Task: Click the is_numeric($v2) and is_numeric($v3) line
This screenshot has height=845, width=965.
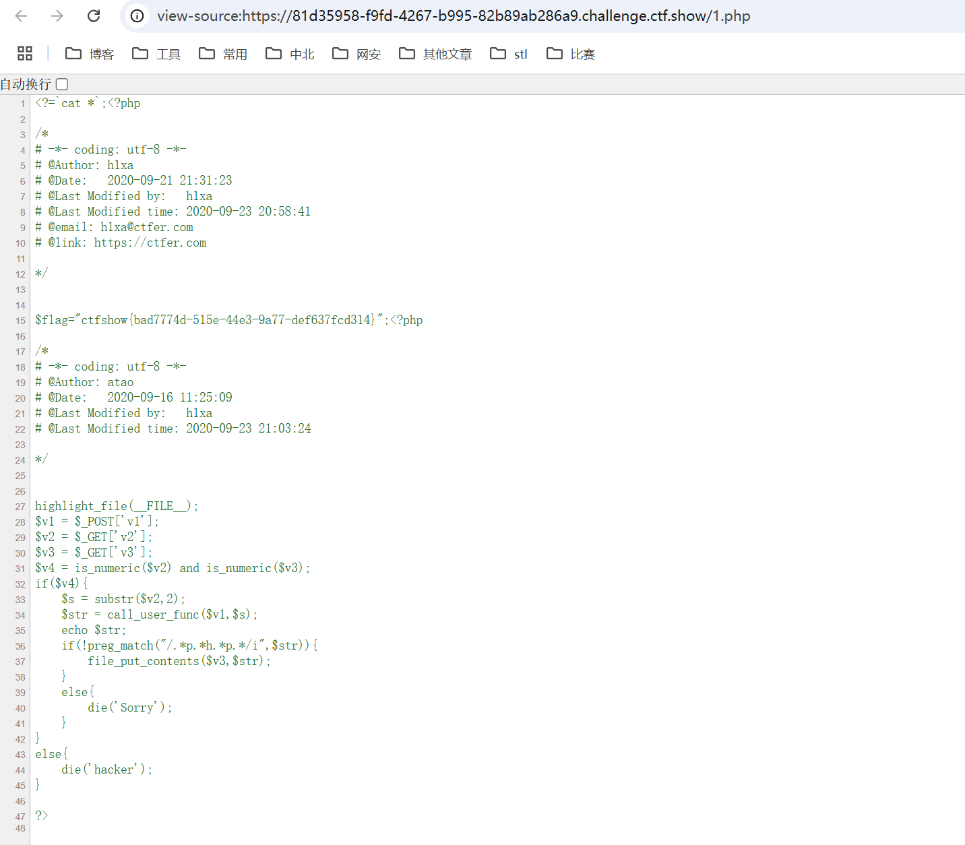Action: (173, 568)
